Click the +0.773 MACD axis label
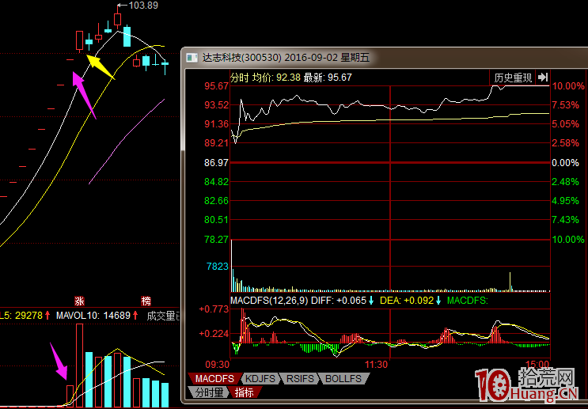The width and height of the screenshot is (588, 409). click(x=214, y=309)
